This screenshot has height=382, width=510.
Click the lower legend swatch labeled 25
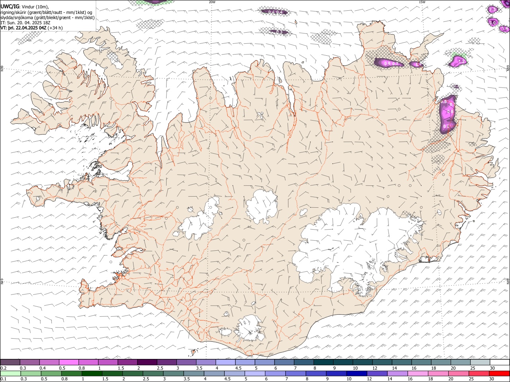[x=479, y=373]
